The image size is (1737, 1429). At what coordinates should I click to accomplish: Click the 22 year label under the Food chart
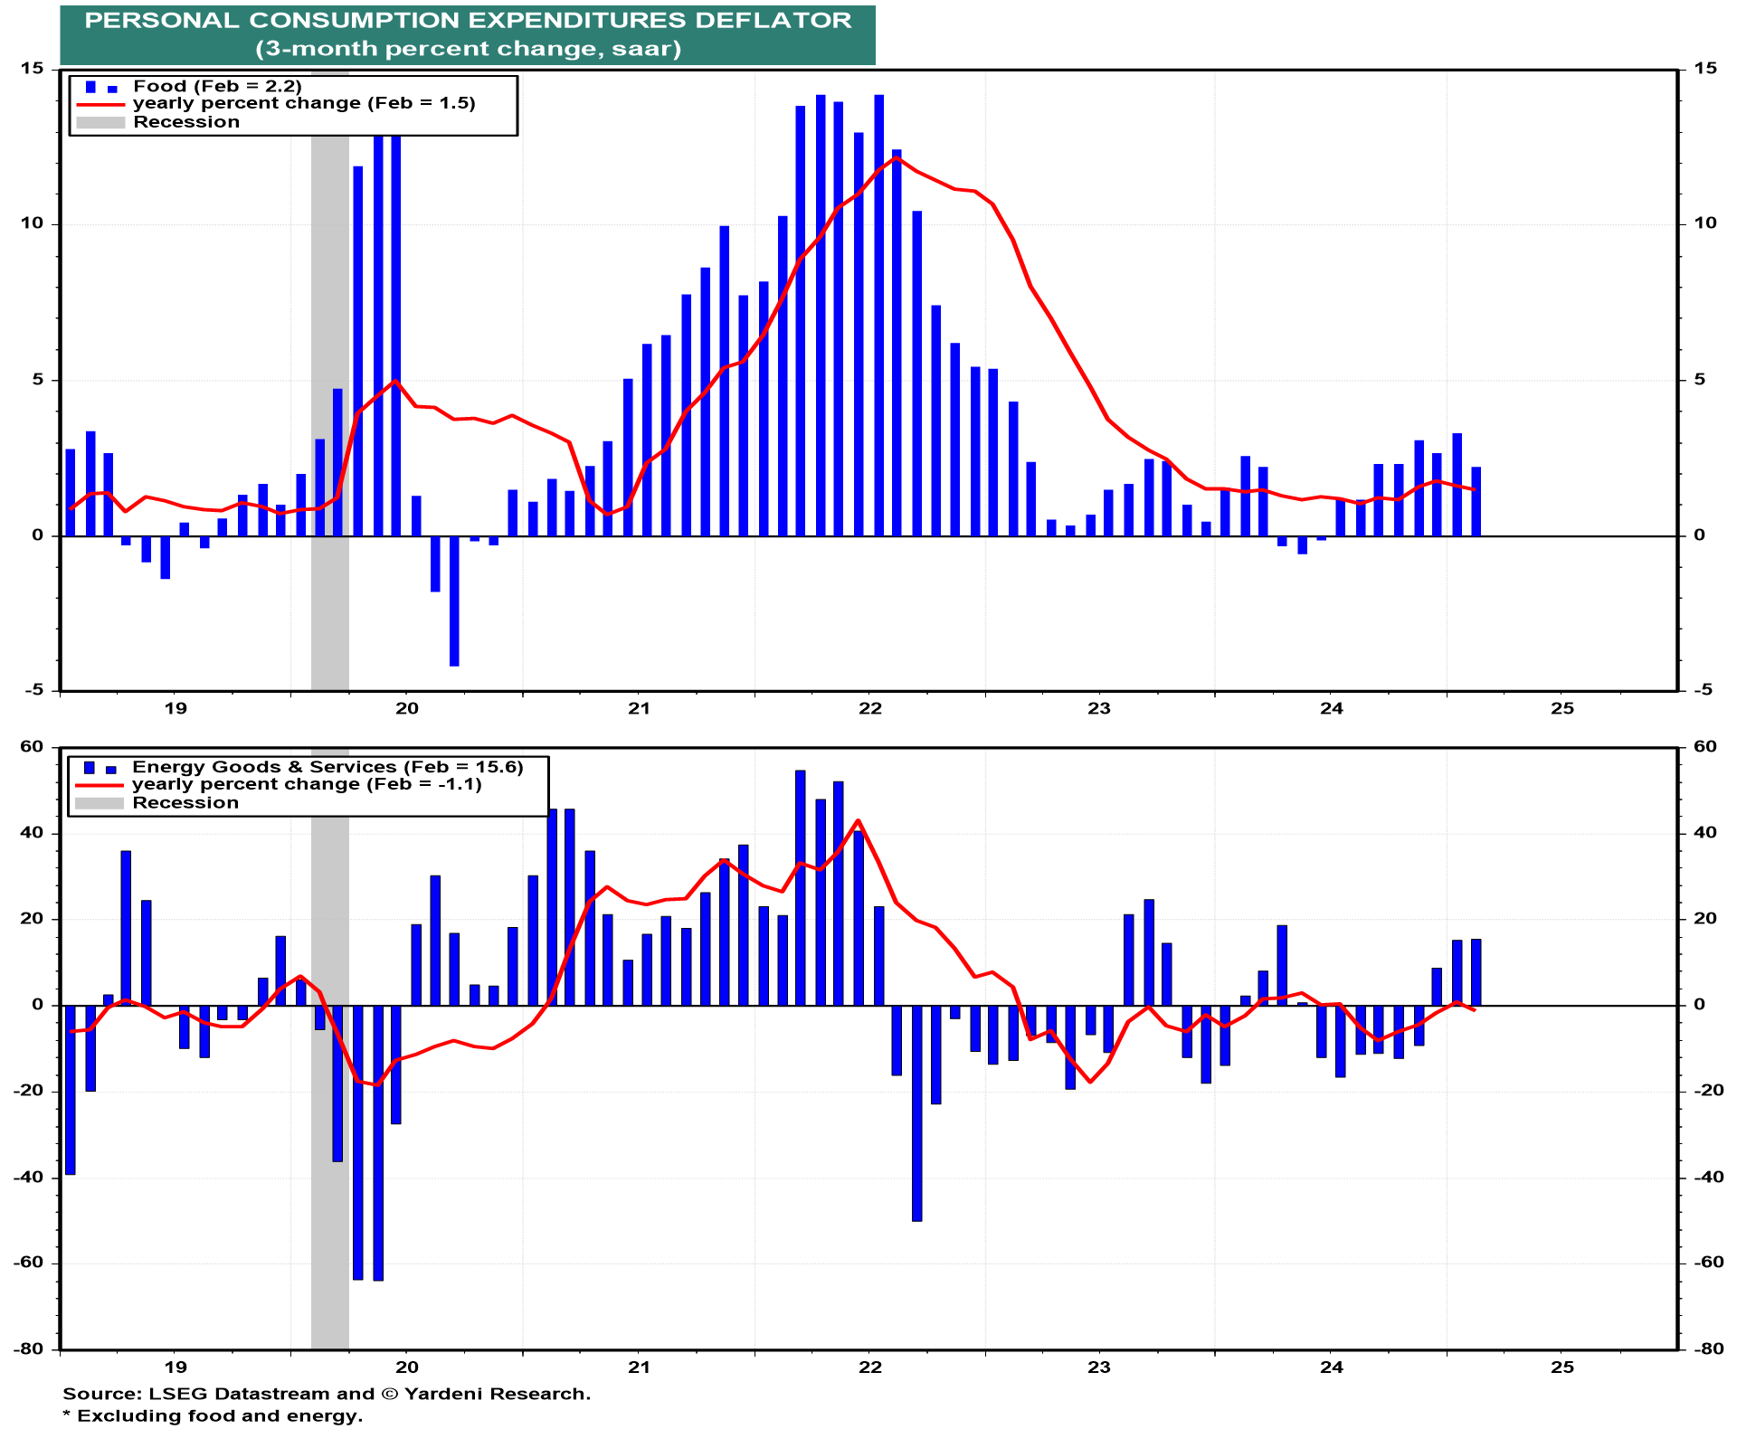(869, 708)
